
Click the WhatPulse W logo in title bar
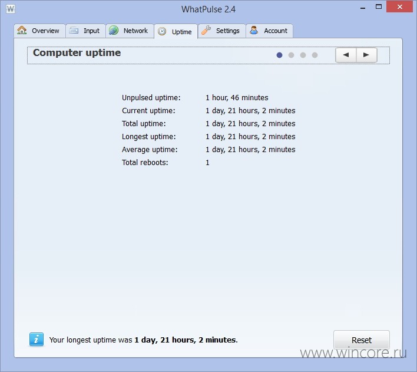11,9
